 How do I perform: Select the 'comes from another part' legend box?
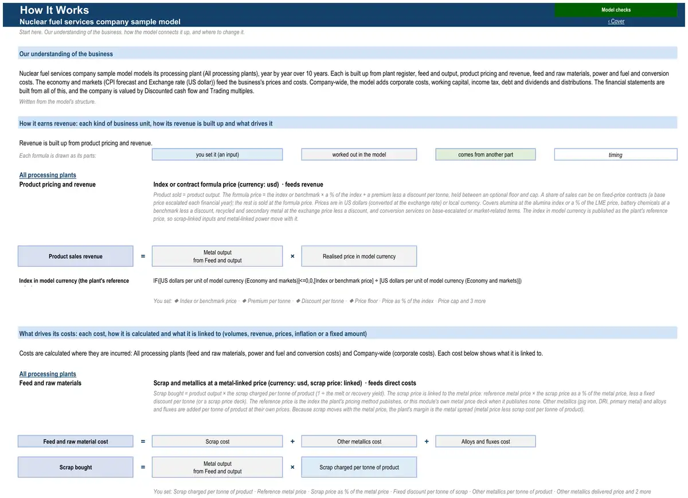coord(486,154)
